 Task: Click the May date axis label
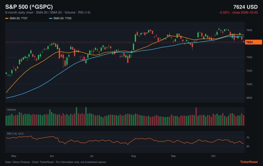pyautogui.click(x=14, y=156)
